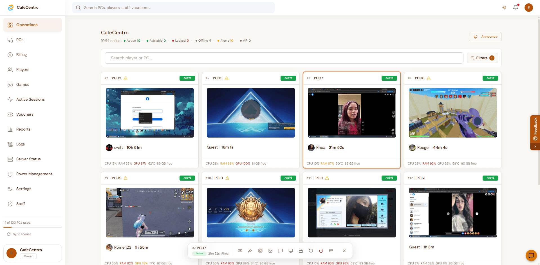Open Power Management page
Screen dimensions: 540x265
tap(33, 174)
